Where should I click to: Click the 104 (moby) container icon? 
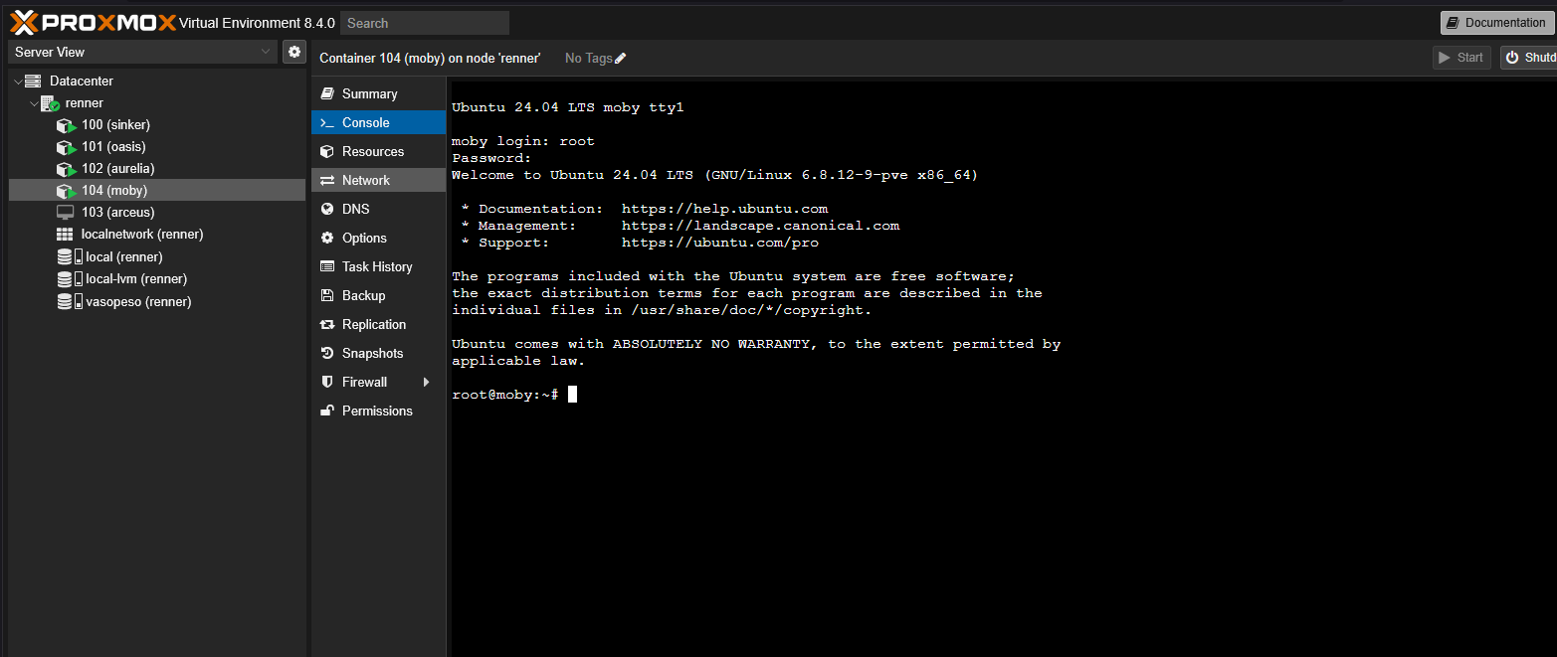tap(66, 191)
